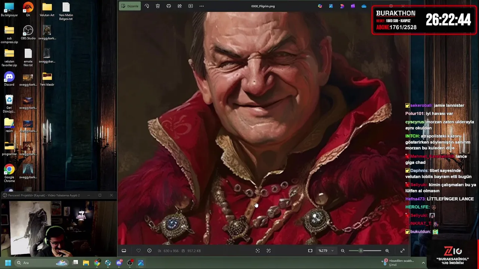Click the webcam preview in OBS projector window
Image resolution: width=479 pixels, height=269 pixels.
pos(59,228)
